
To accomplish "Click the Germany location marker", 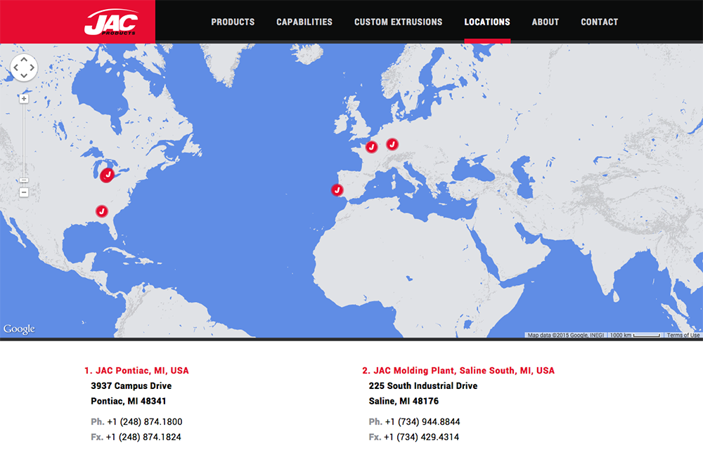I will click(x=392, y=144).
